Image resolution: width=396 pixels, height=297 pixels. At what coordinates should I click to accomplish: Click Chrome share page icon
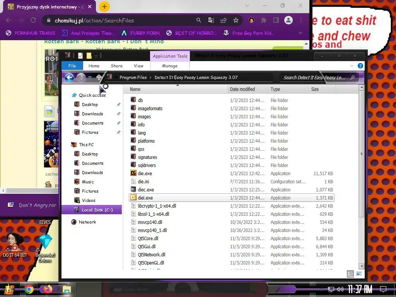pyautogui.click(x=224, y=20)
